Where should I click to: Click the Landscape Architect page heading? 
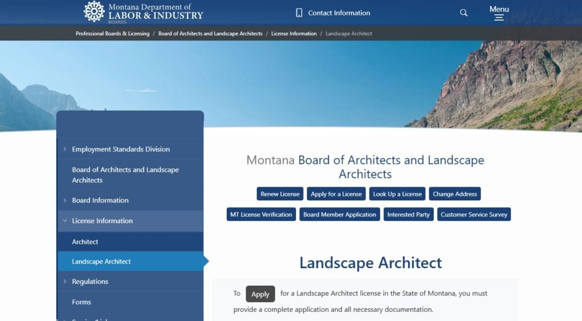point(371,263)
